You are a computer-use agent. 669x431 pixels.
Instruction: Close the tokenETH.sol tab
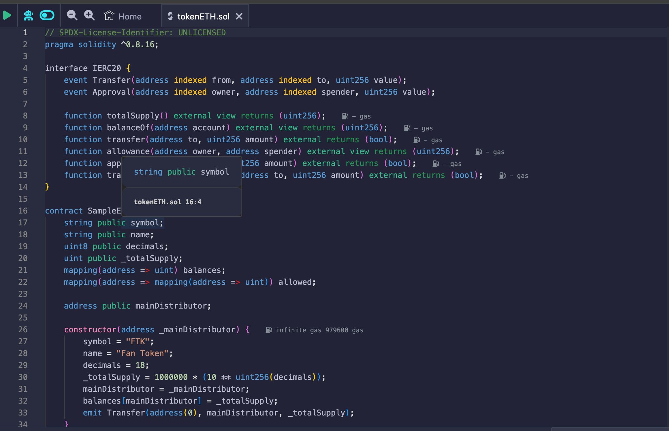tap(239, 16)
